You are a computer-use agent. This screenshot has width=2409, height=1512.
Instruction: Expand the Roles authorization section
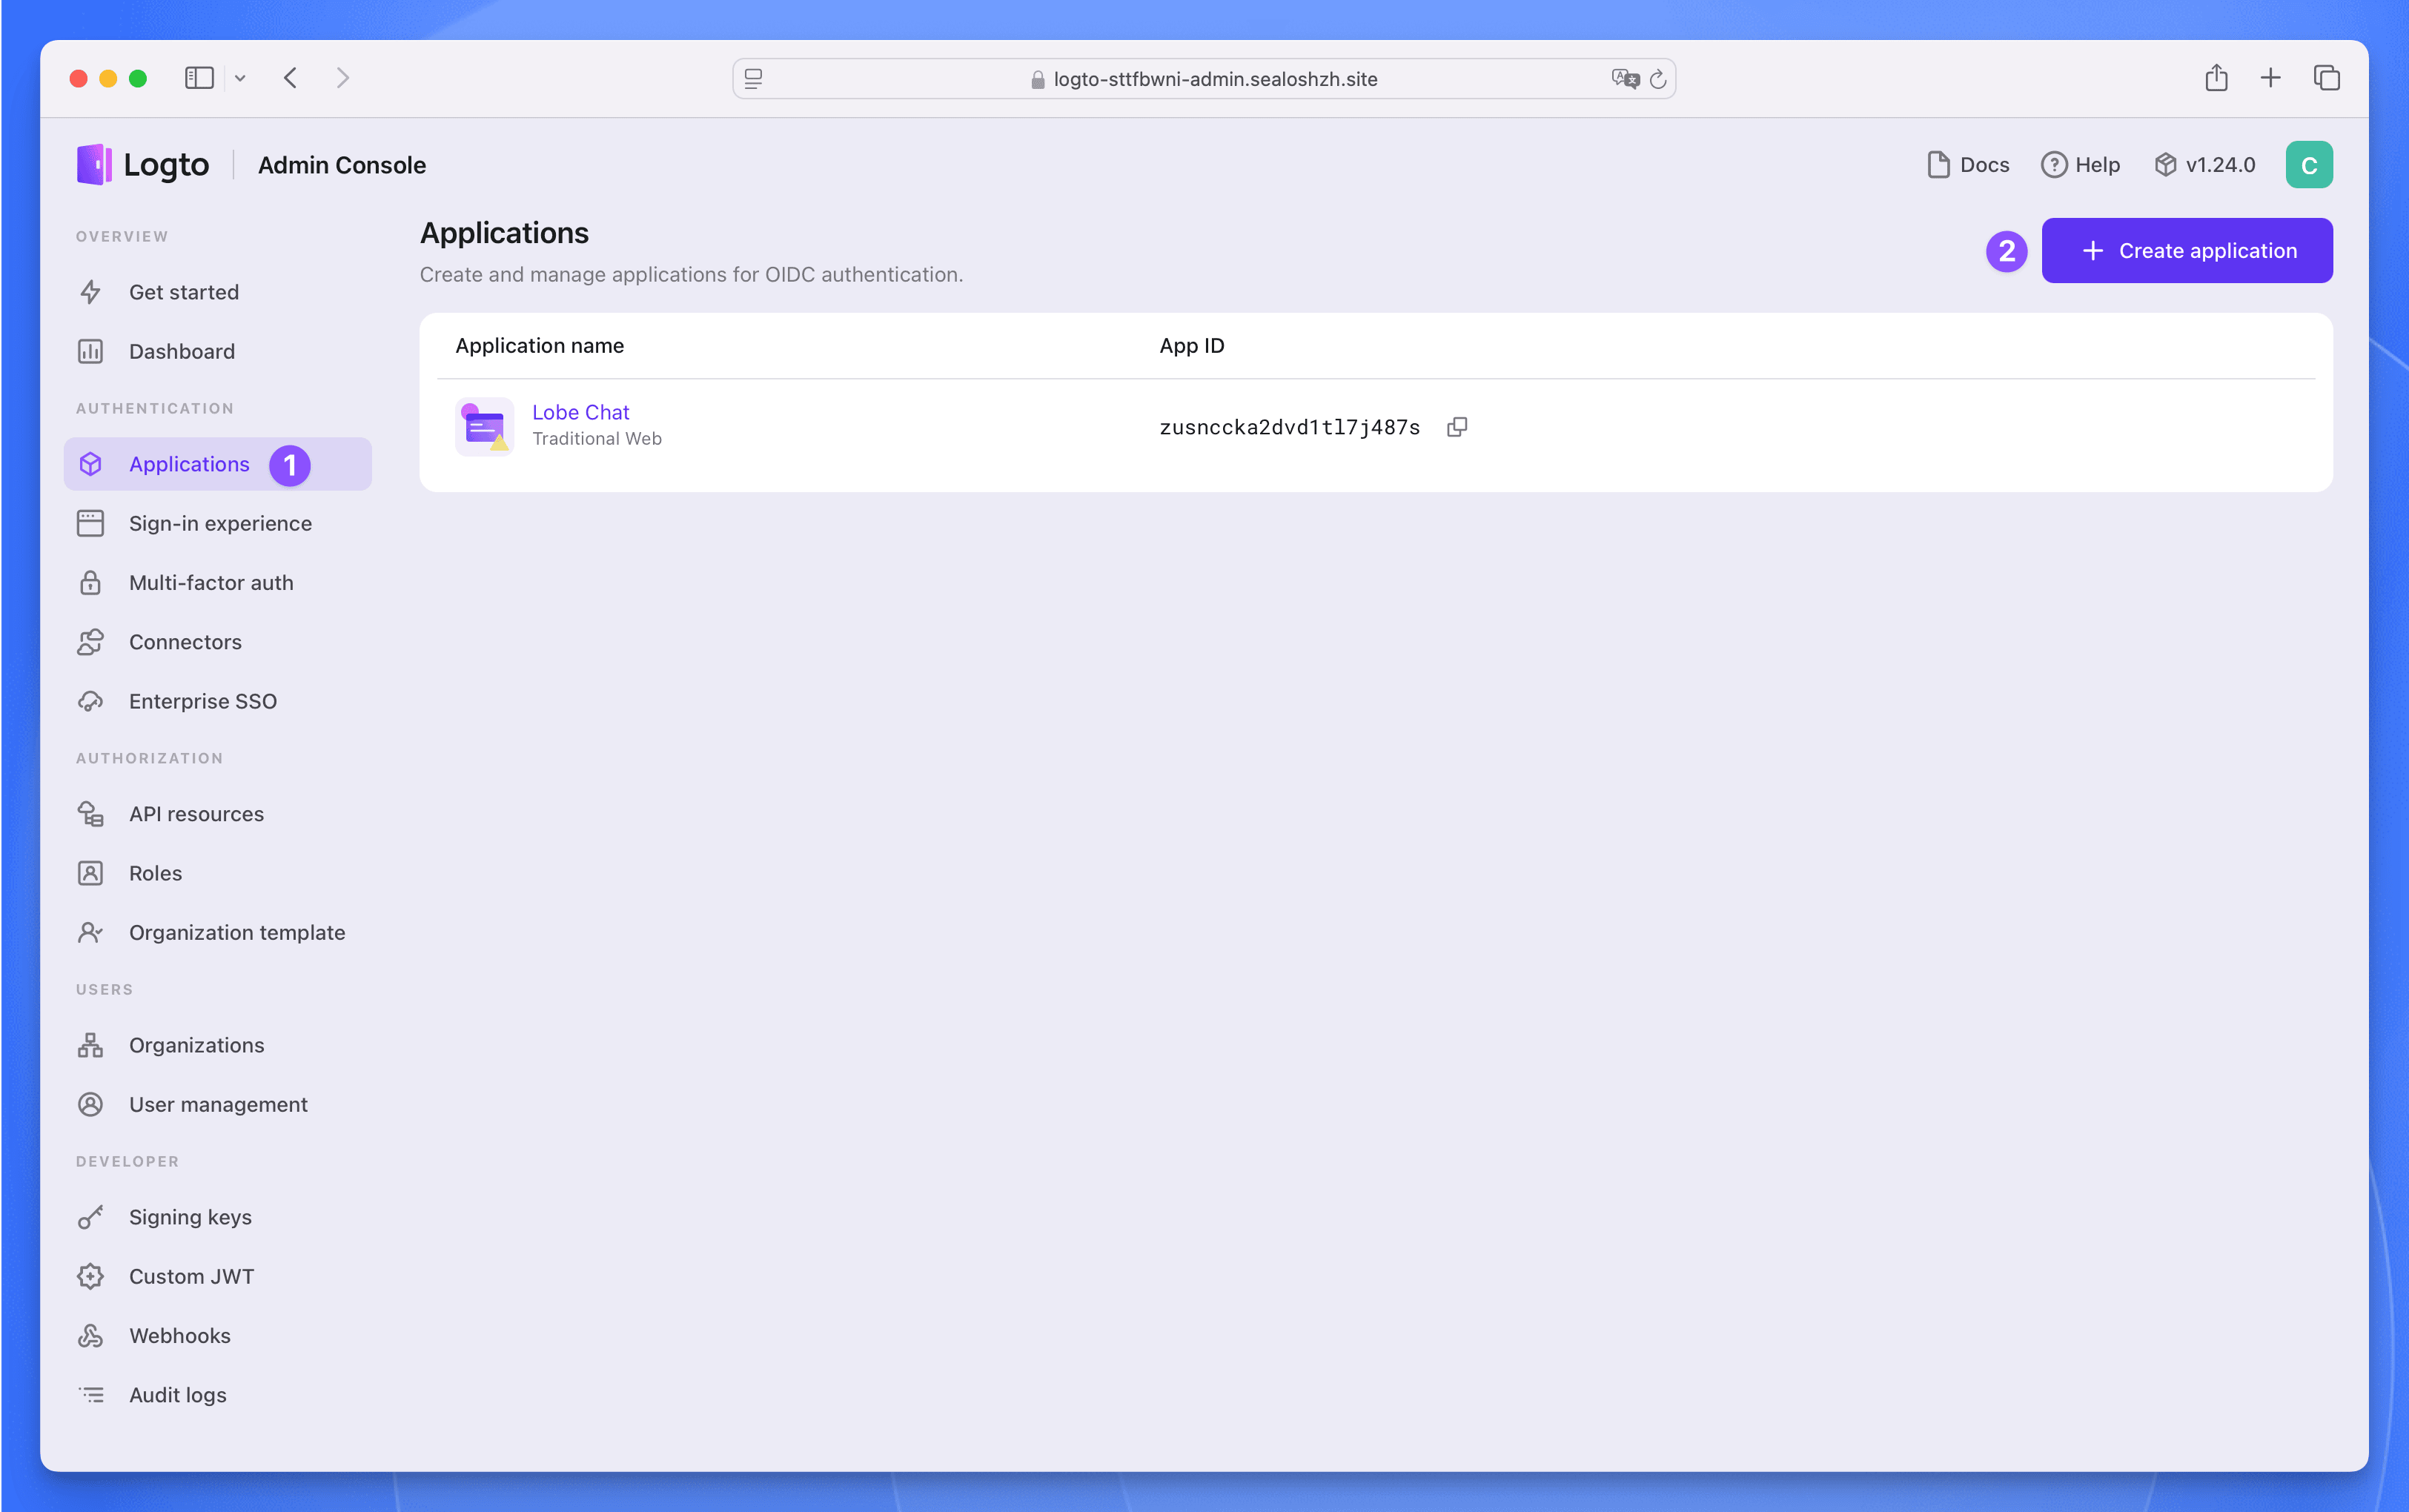155,871
